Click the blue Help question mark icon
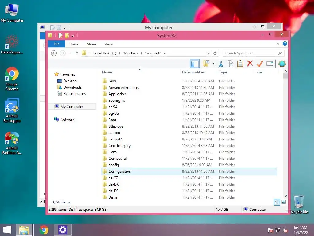The width and height of the screenshot is (314, 236). pyautogui.click(x=285, y=44)
